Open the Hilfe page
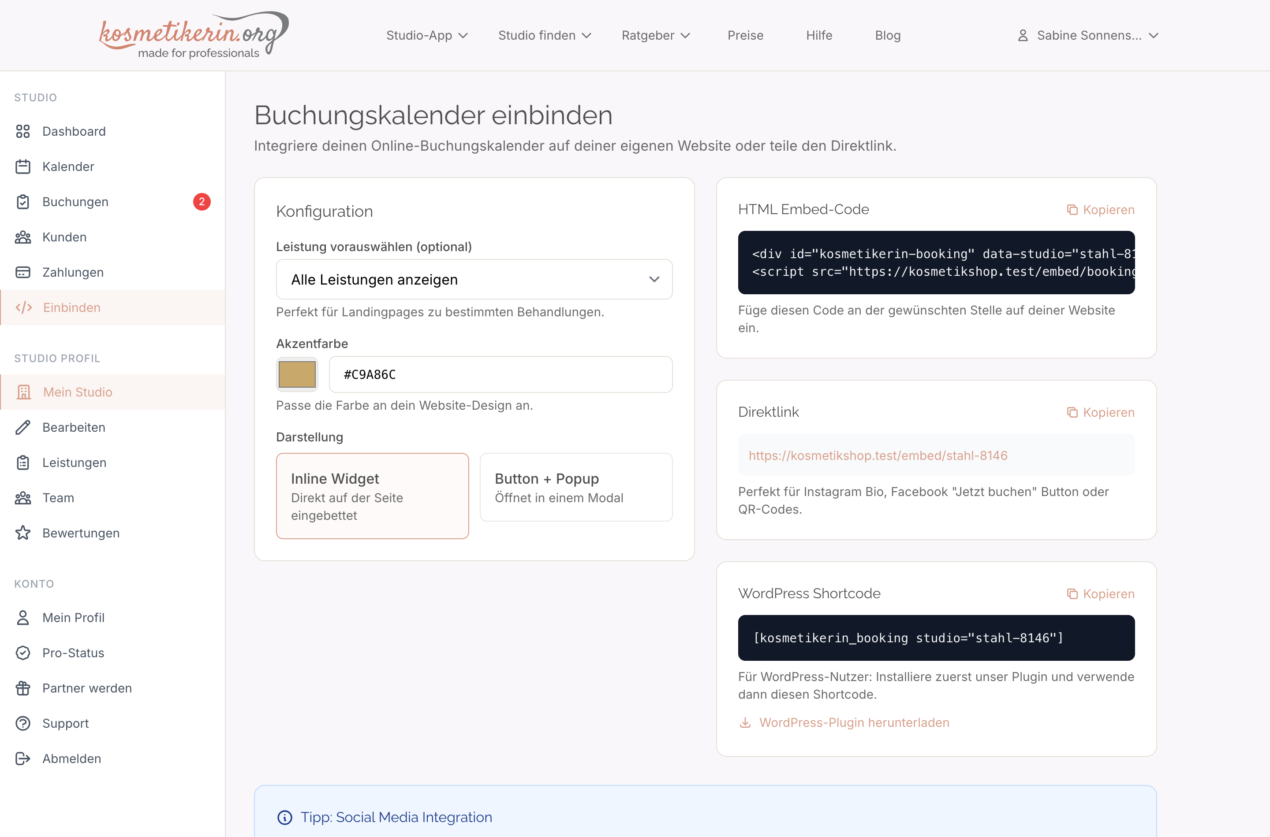 pyautogui.click(x=819, y=35)
